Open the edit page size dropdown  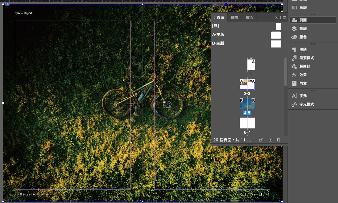pyautogui.click(x=262, y=140)
